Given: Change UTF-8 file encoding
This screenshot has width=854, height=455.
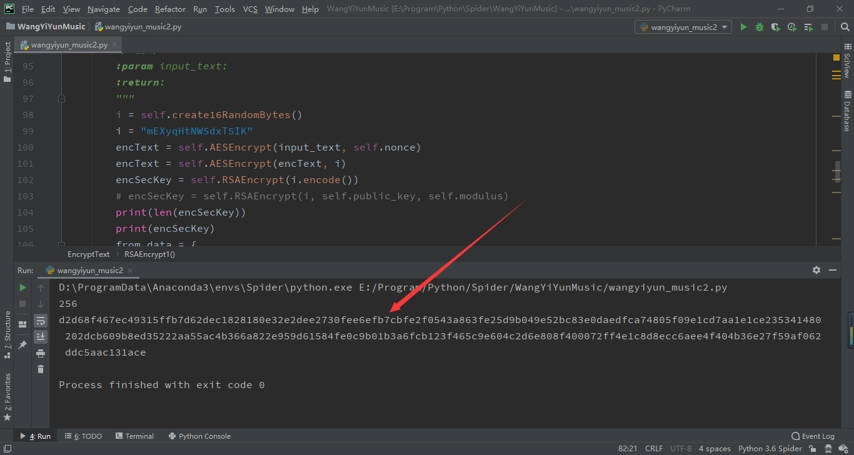Looking at the screenshot, I should [x=681, y=449].
